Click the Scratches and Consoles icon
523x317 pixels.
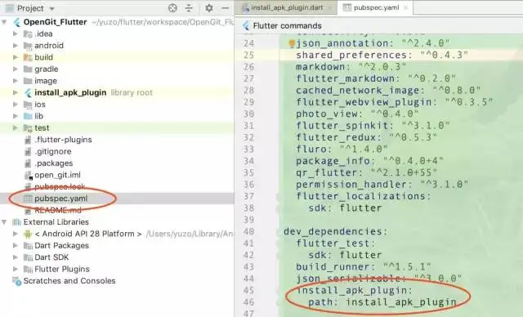tap(16, 281)
